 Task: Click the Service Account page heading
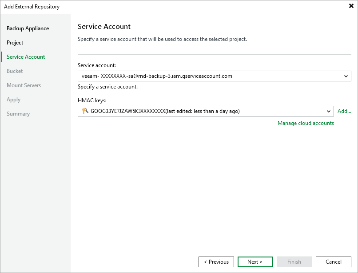pyautogui.click(x=104, y=27)
